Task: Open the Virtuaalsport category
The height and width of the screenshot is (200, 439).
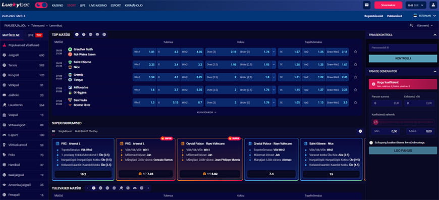Action: [x=24, y=125]
